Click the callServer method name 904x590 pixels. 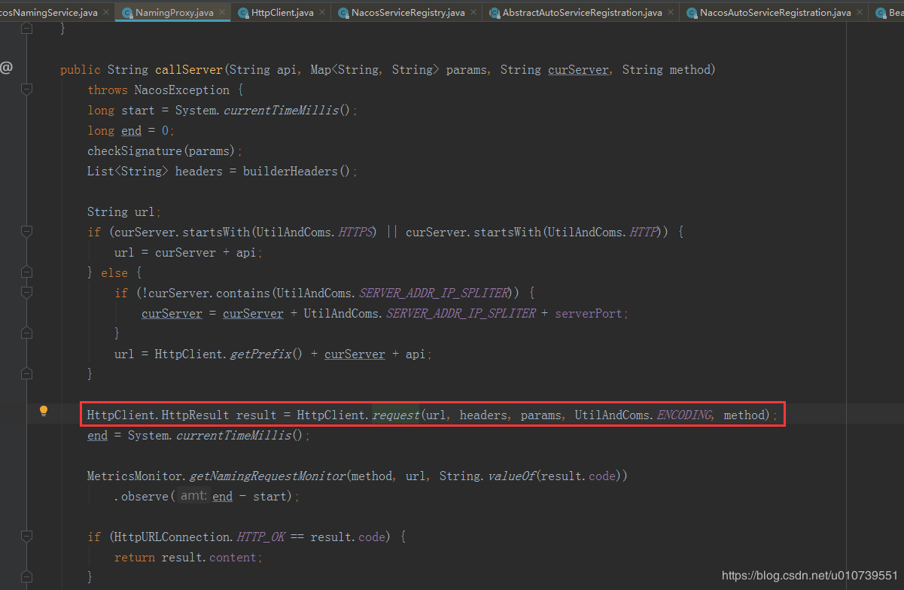(189, 69)
